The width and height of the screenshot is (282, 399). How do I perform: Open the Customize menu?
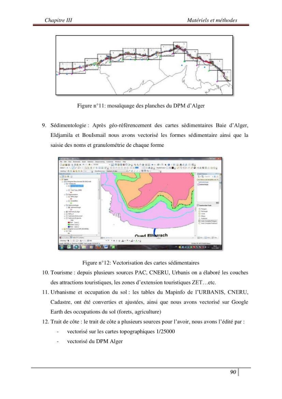tap(110, 162)
